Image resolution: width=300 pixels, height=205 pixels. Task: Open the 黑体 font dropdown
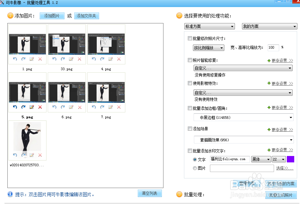pos(261,159)
